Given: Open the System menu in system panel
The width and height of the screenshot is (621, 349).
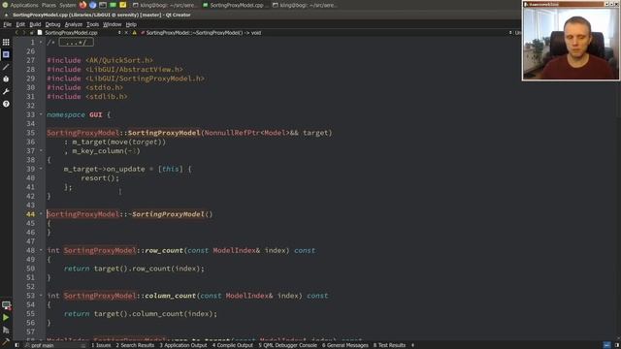Looking at the screenshot, I should coord(67,5).
